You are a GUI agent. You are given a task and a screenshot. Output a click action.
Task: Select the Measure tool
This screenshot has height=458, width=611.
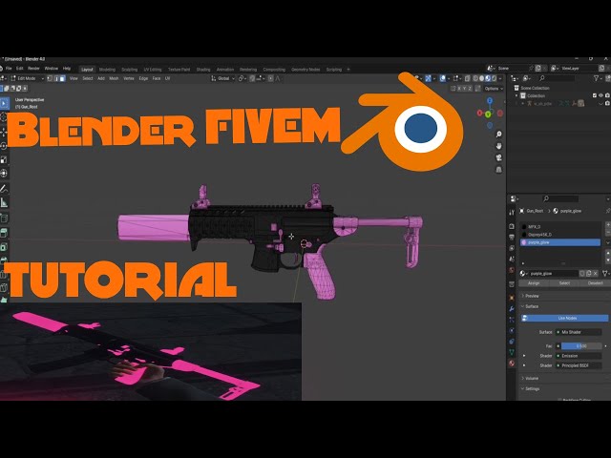4,202
